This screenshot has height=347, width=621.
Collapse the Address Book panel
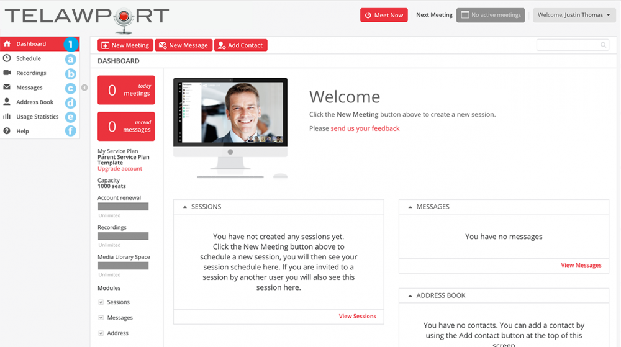[x=410, y=295]
